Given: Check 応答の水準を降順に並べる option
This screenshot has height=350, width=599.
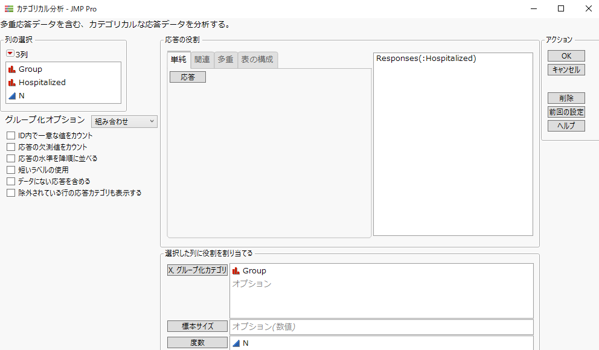Looking at the screenshot, I should pyautogui.click(x=10, y=159).
